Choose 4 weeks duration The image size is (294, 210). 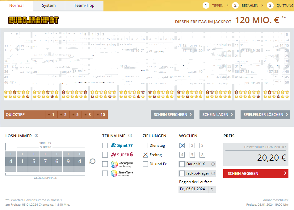(182, 155)
